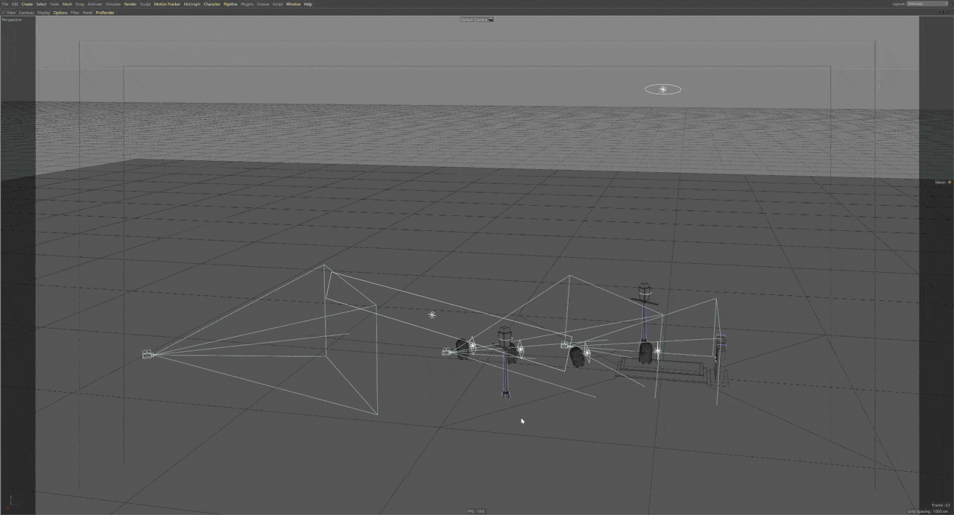
Task: Open the Window menu
Action: [293, 4]
